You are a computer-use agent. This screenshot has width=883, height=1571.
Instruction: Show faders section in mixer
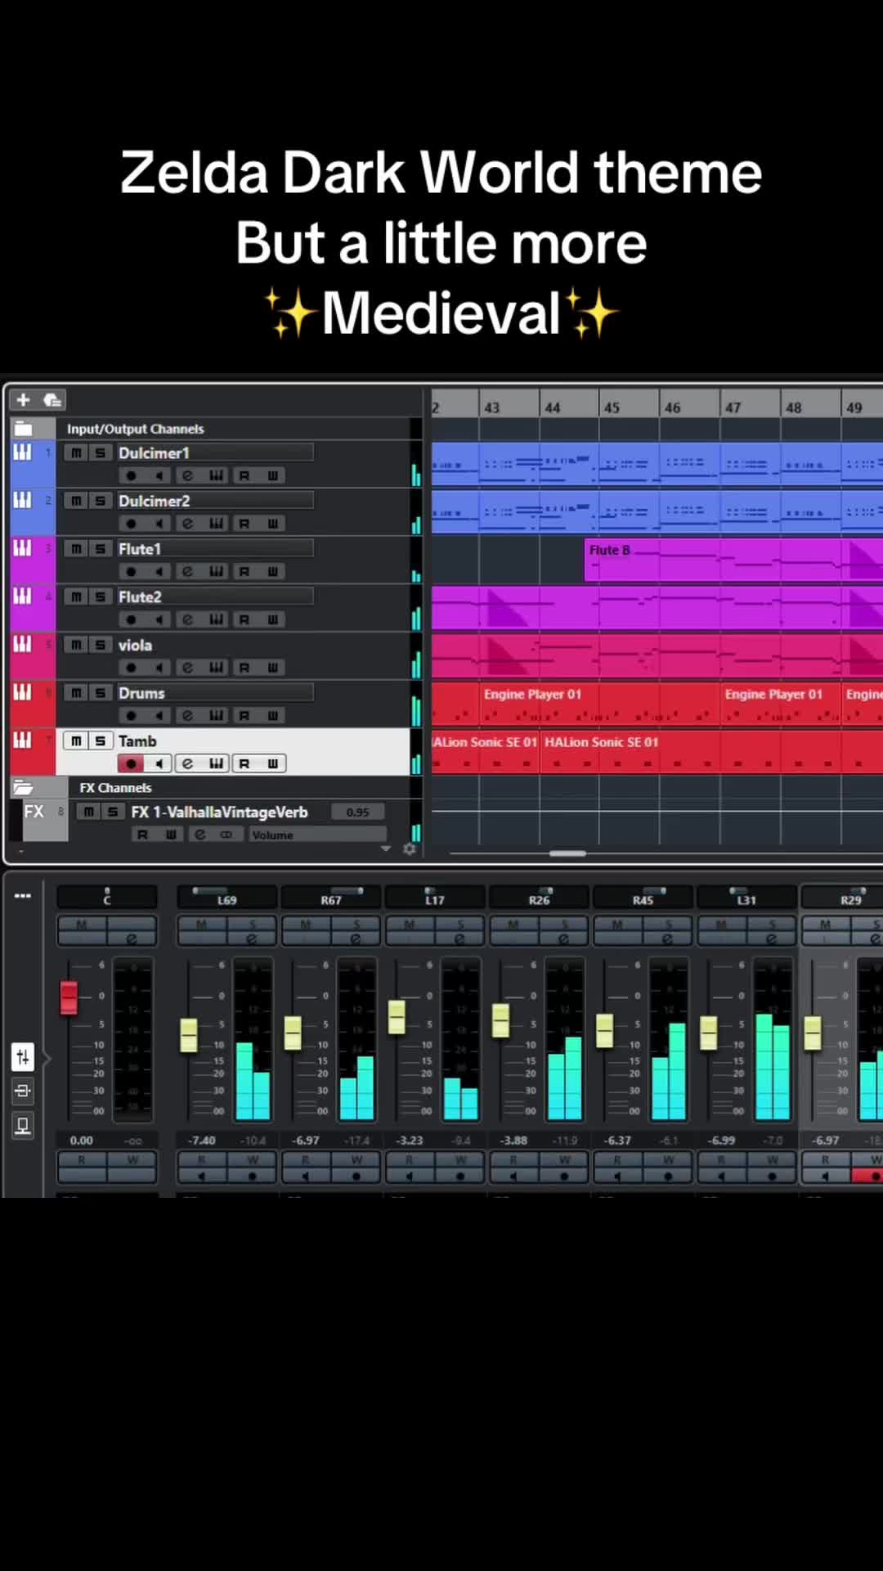23,1057
